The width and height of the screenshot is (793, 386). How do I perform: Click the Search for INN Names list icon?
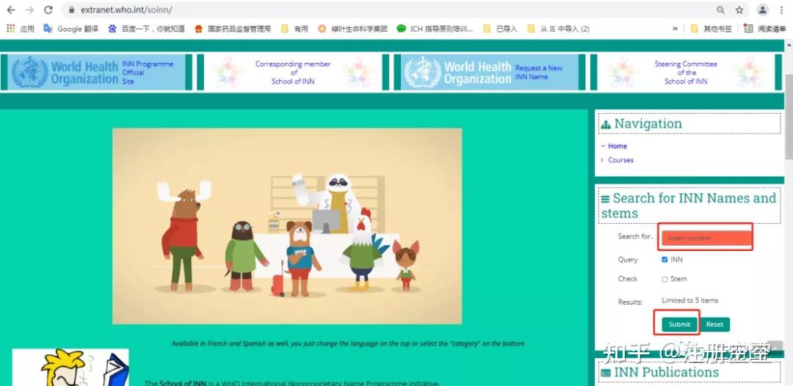tap(605, 199)
